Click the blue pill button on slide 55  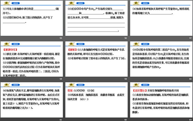(16, 3)
